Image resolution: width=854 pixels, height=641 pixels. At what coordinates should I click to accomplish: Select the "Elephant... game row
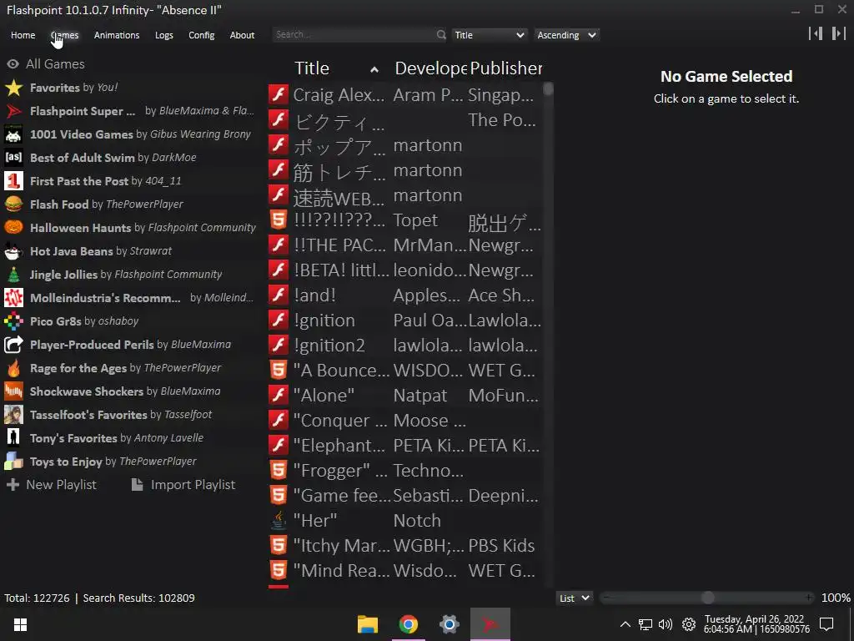(405, 446)
